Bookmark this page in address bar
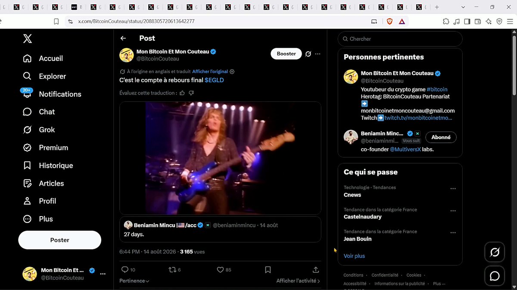The height and width of the screenshot is (290, 517). click(x=56, y=21)
